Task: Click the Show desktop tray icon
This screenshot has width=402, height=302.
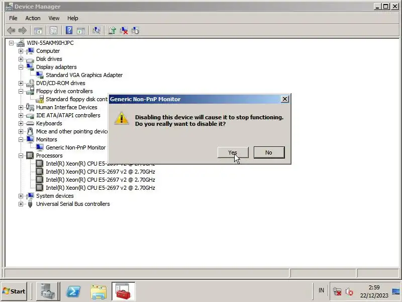Action: point(396,291)
